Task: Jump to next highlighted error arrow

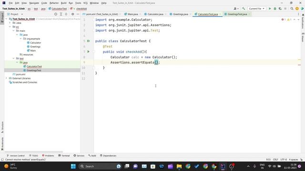Action: 298,19
